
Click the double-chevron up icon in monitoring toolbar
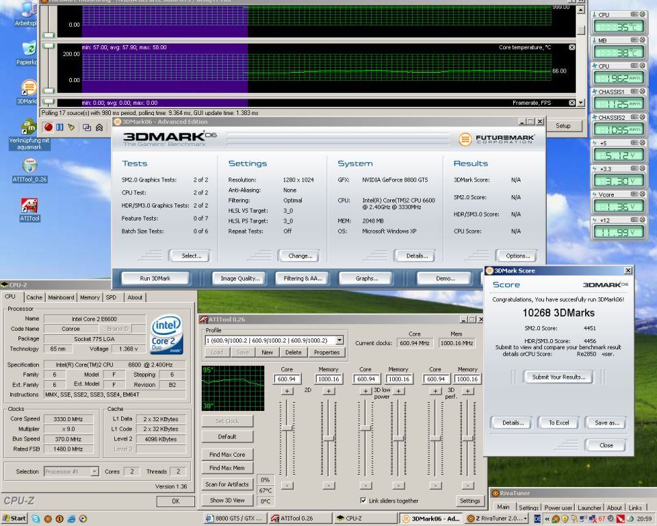click(x=99, y=127)
